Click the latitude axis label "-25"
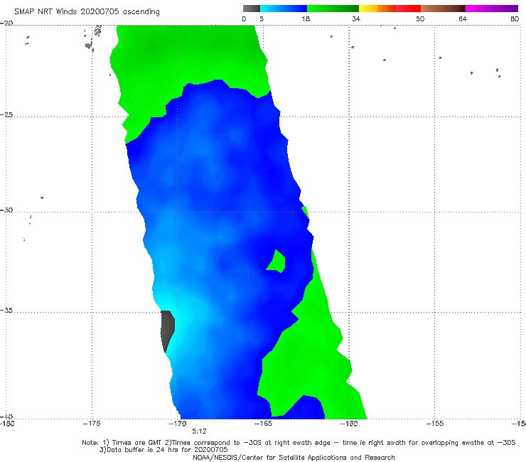 tap(6, 115)
